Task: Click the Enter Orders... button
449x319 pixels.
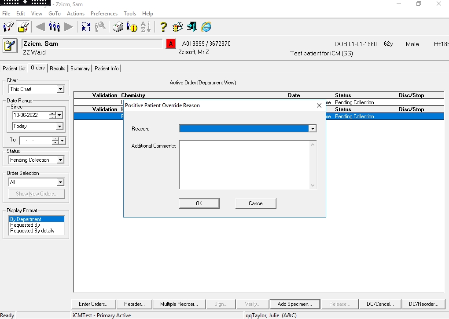Action: click(x=94, y=304)
